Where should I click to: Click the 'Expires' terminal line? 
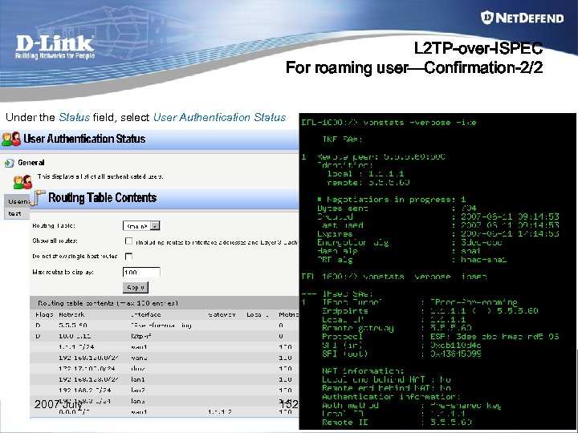pos(438,234)
